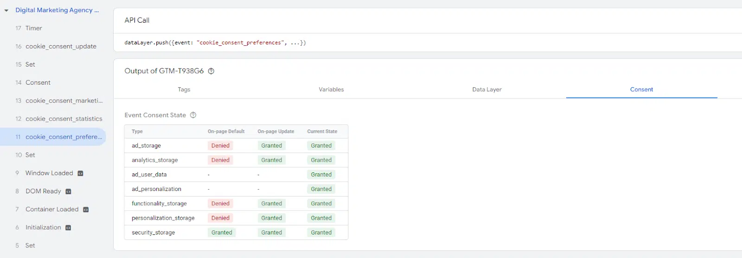The width and height of the screenshot is (742, 258).
Task: Collapse the Digital Marketing Agency tree
Action: coord(6,11)
